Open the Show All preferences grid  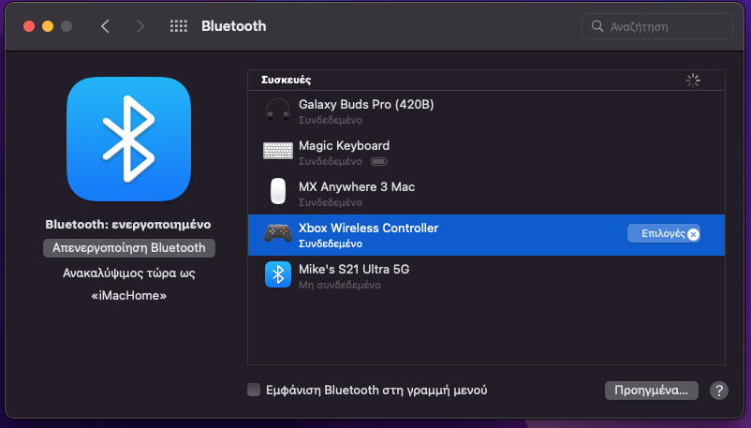coord(179,26)
